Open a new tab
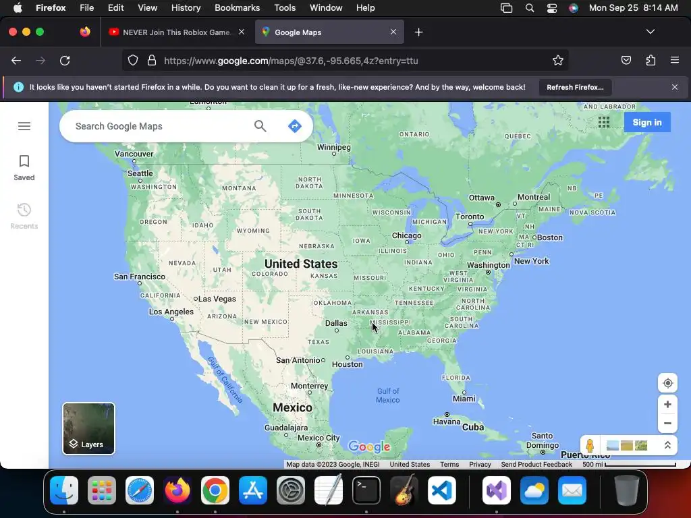 (418, 32)
